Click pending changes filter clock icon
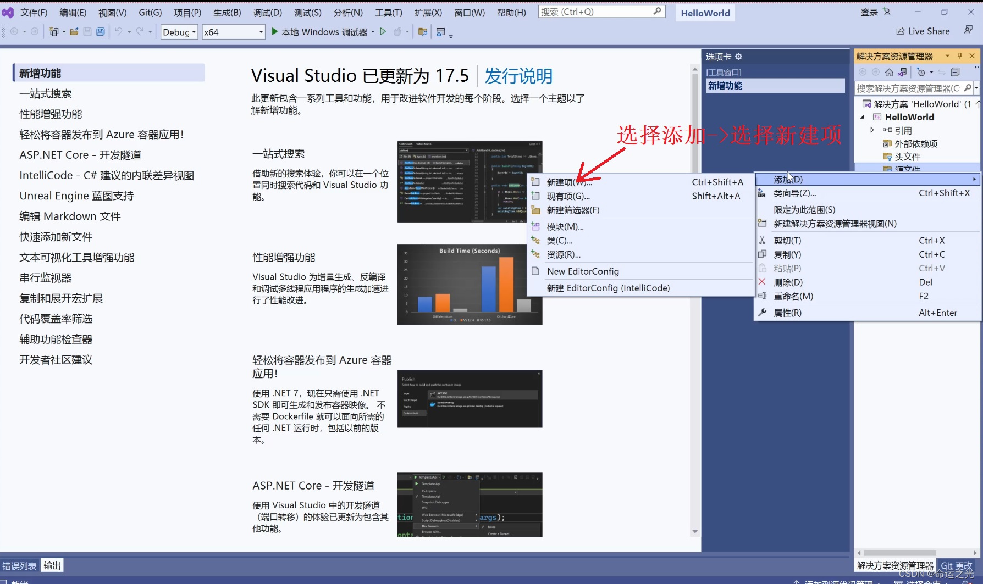 point(921,72)
